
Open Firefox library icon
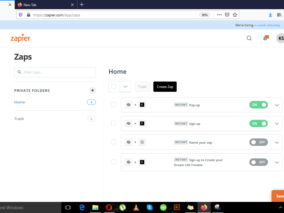point(279,15)
